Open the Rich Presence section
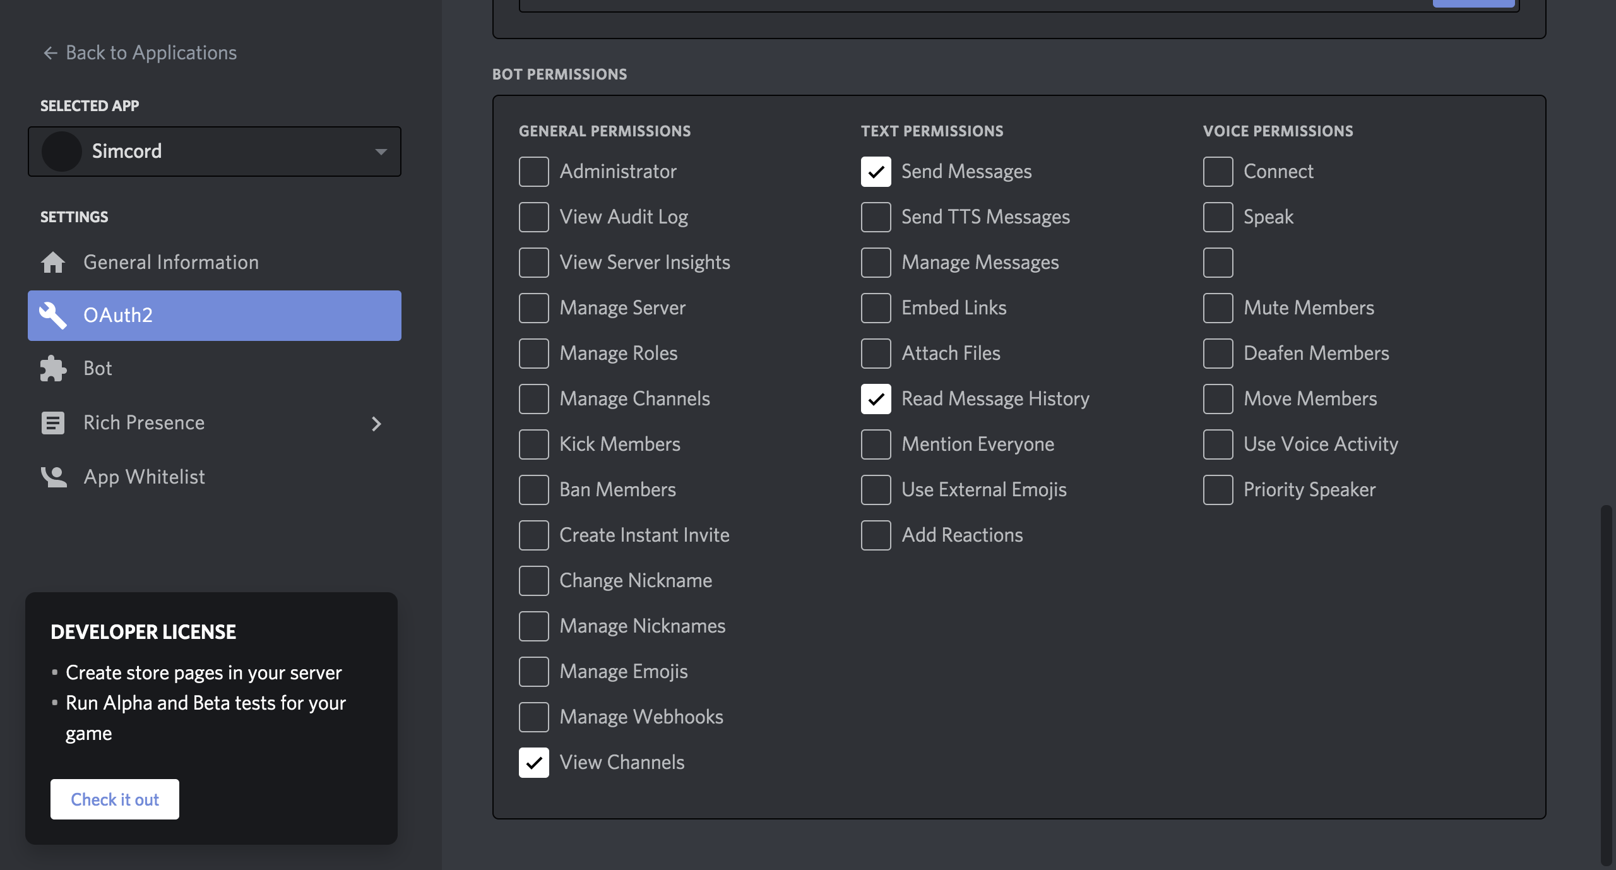The image size is (1616, 870). point(215,422)
